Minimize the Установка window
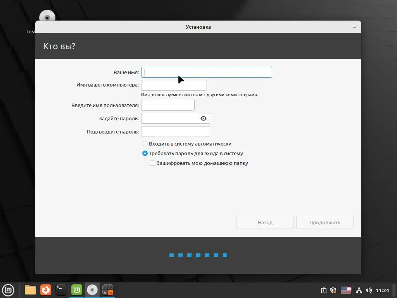 coord(355,28)
